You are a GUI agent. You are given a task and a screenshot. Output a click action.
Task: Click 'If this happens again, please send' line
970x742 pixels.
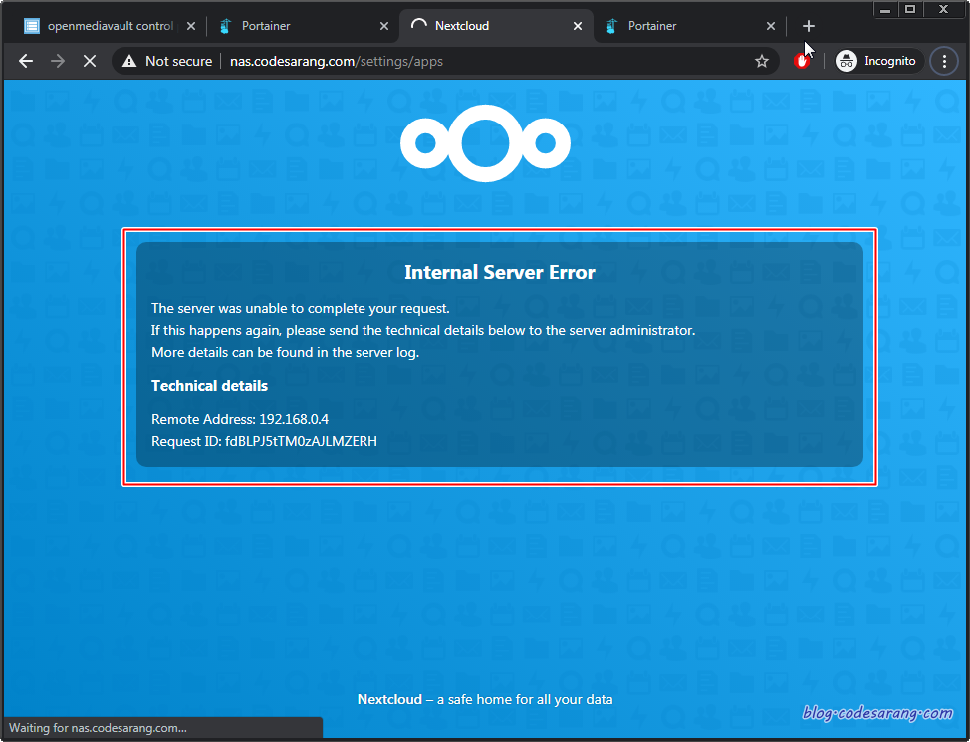(x=423, y=330)
